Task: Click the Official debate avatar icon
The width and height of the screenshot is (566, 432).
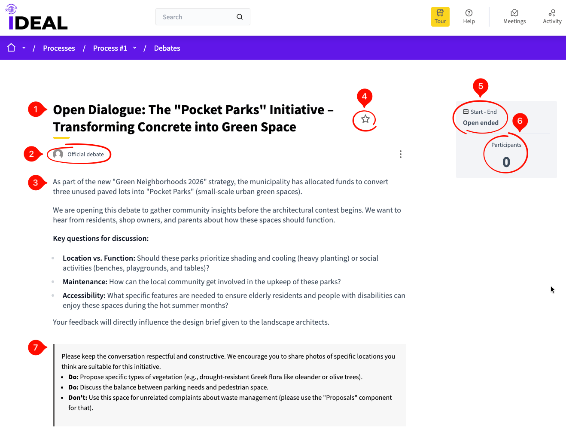Action: (58, 154)
